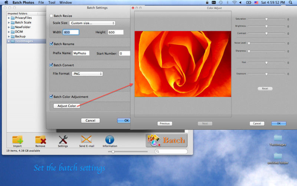This screenshot has height=186, width=297.
Task: Open the File menu
Action: tap(41, 3)
